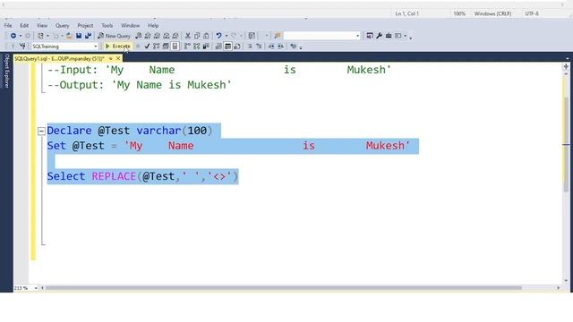Click the Include Live Query Statistics icon
573x322 pixels.
[197, 47]
